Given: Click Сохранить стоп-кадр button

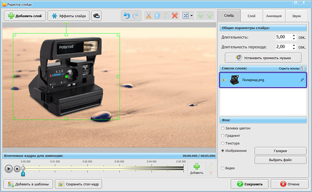Looking at the screenshot, I should [x=78, y=184].
